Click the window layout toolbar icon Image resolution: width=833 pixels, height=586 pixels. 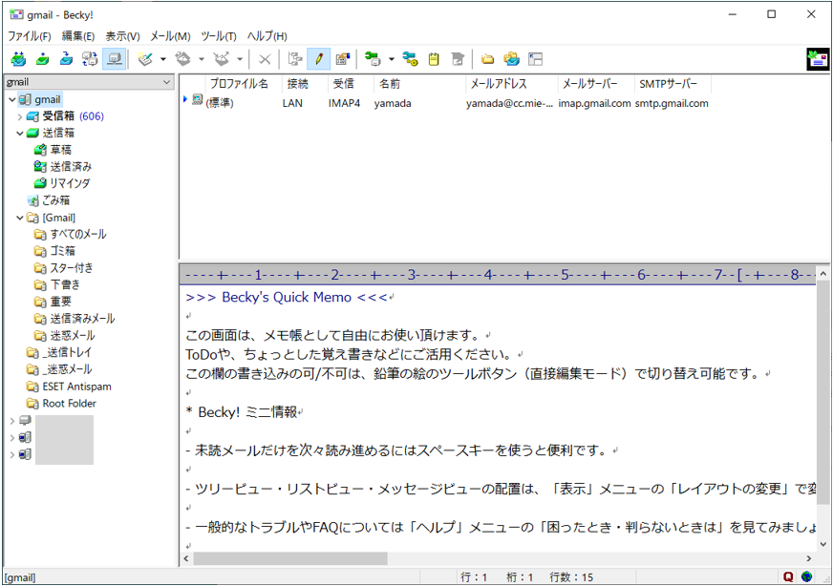coord(536,59)
